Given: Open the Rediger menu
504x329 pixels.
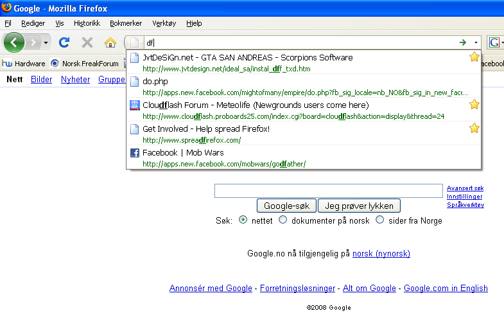Looking at the screenshot, I should (33, 23).
